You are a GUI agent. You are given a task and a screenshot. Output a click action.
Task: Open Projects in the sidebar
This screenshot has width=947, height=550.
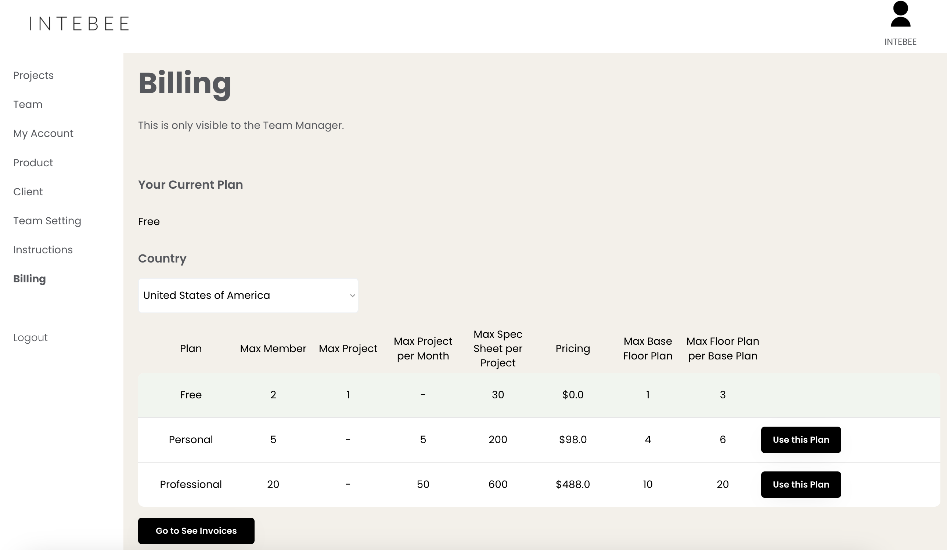click(33, 76)
